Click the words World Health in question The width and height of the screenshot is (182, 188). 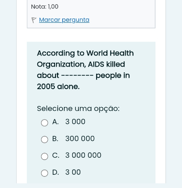click(110, 53)
